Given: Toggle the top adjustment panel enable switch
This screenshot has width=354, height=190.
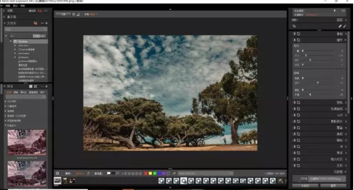Looking at the screenshot, I should pyautogui.click(x=294, y=34).
